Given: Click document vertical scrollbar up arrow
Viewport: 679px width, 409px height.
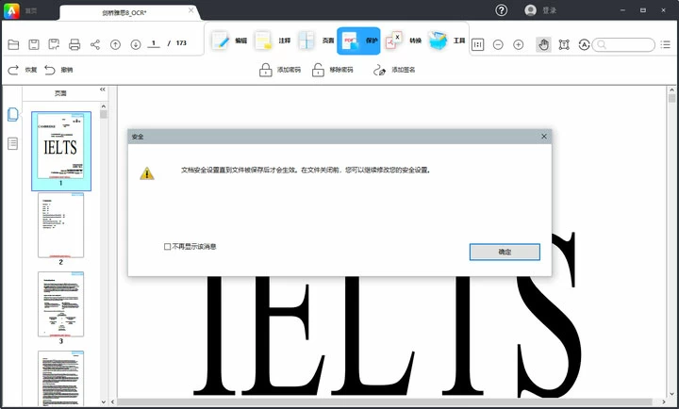Looking at the screenshot, I should [x=671, y=90].
